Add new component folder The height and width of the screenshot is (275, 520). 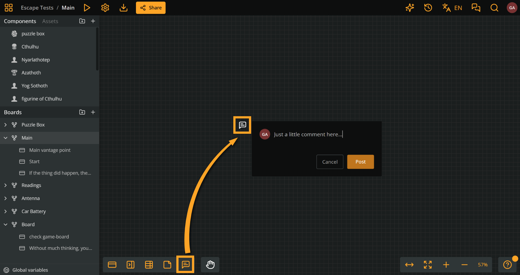82,21
